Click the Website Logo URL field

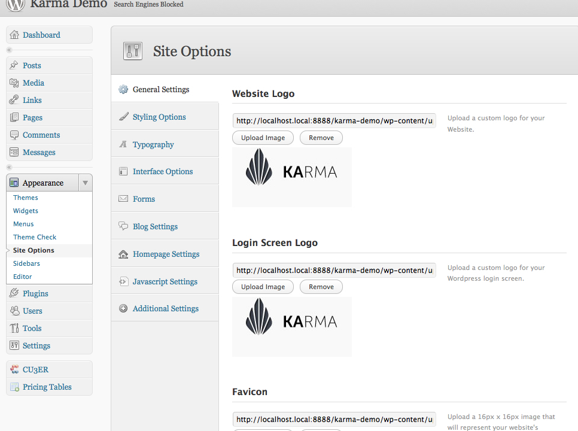click(334, 121)
